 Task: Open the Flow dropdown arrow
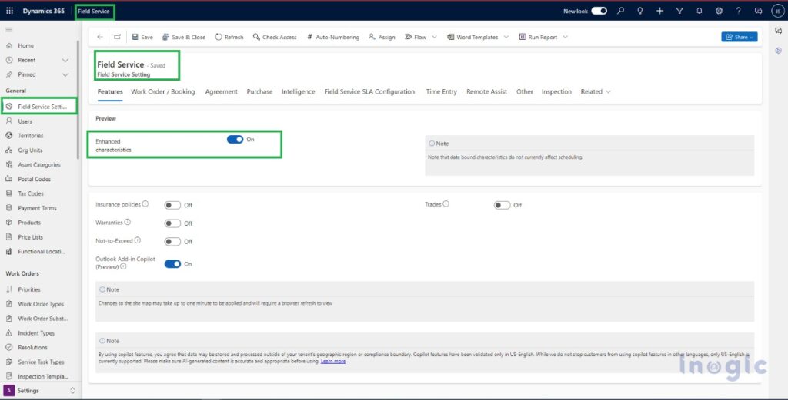pos(435,37)
